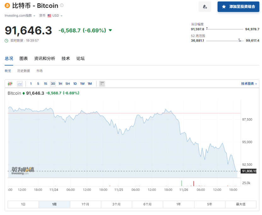This screenshot has height=215, width=262.
Task: Switch to the 图表 tab
Action: click(x=24, y=58)
